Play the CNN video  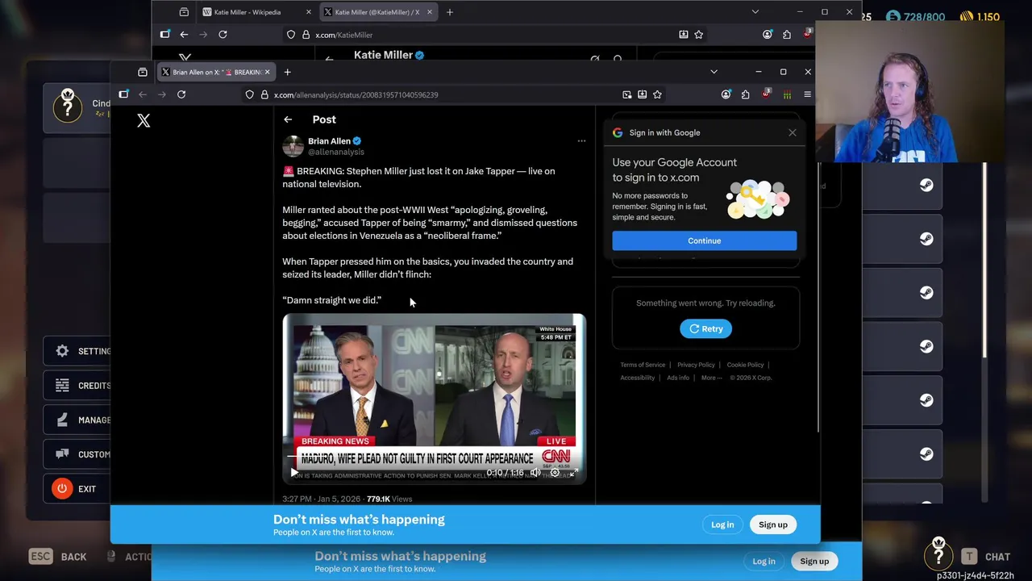(293, 473)
